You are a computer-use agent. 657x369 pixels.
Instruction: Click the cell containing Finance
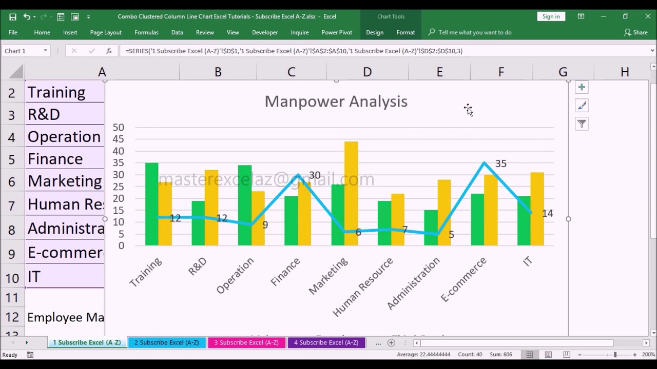pyautogui.click(x=65, y=159)
